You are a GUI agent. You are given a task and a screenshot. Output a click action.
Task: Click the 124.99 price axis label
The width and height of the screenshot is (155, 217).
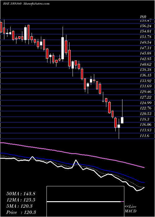146,103
